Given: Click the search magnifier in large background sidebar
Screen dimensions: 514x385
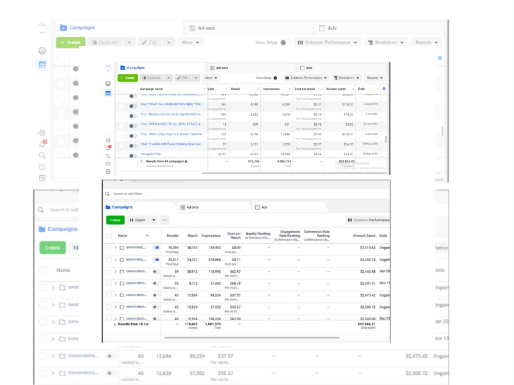Looking at the screenshot, I should 42,155.
